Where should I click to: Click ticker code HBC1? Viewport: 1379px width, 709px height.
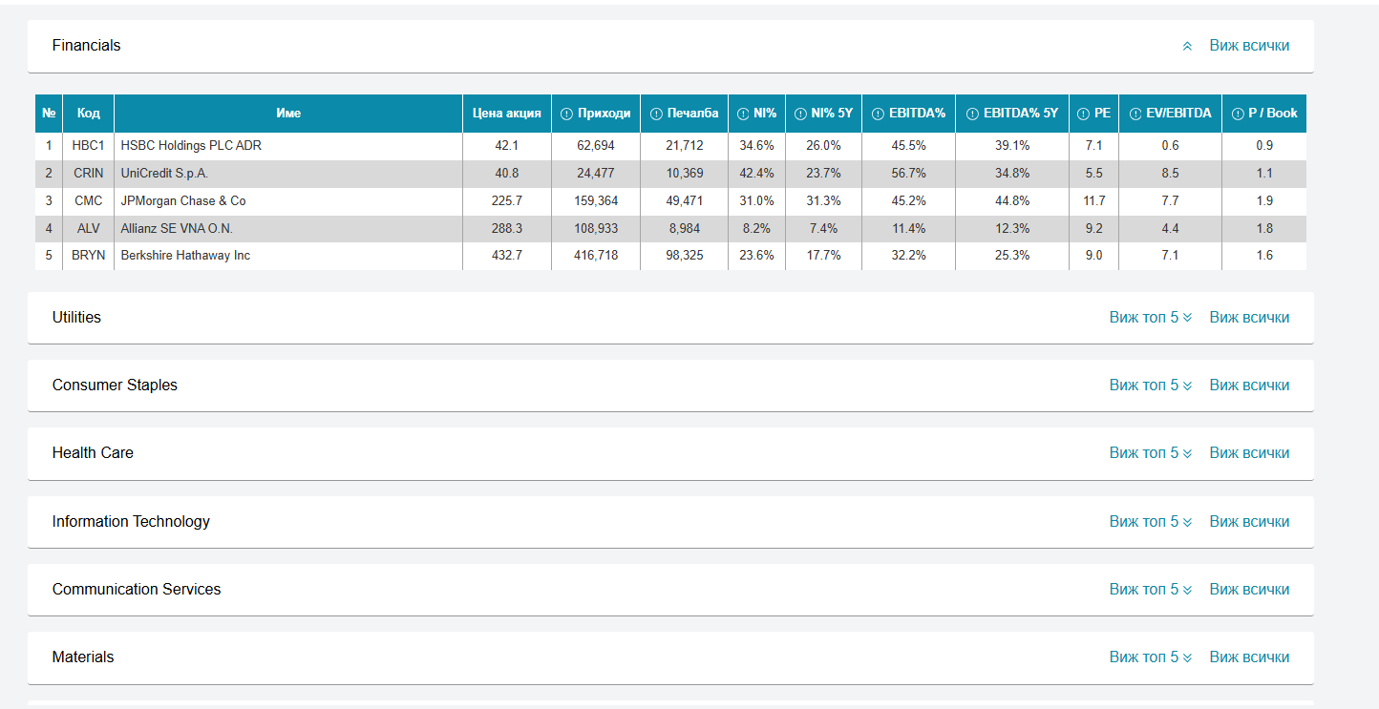point(89,146)
